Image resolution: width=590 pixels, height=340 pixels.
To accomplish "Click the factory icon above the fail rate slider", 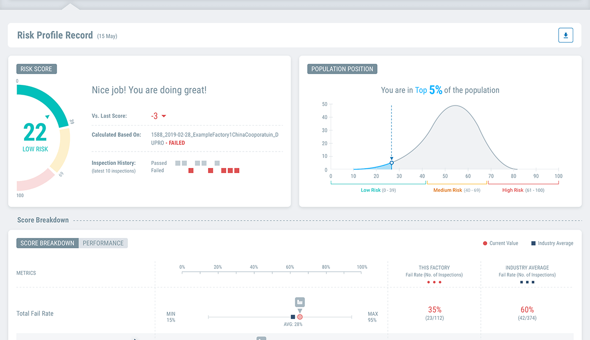I will pos(300,302).
